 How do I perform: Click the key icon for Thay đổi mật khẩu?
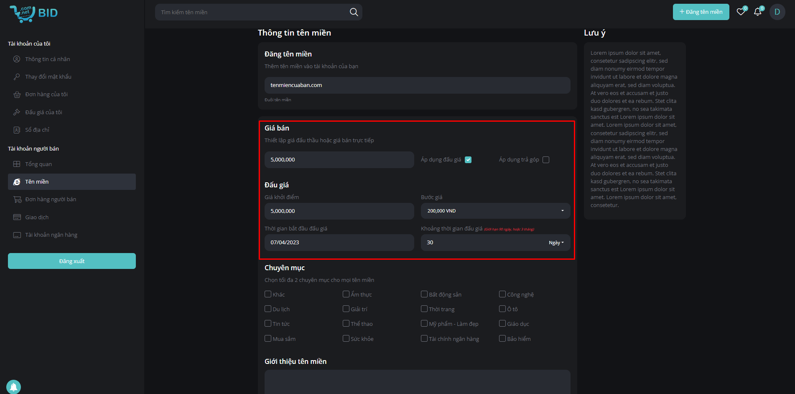click(x=17, y=77)
